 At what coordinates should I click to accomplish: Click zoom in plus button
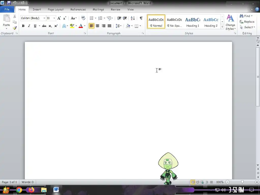[x=257, y=182]
